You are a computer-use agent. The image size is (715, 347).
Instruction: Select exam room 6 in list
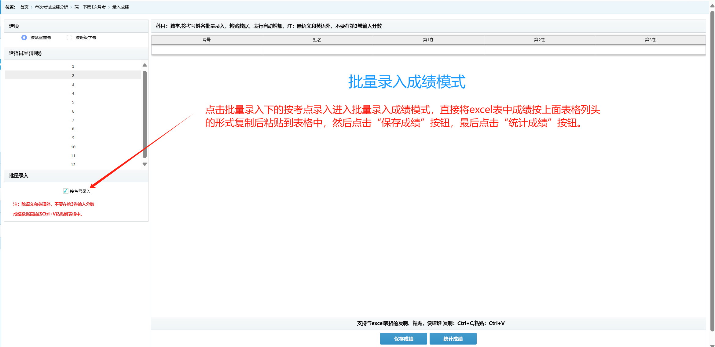point(73,111)
